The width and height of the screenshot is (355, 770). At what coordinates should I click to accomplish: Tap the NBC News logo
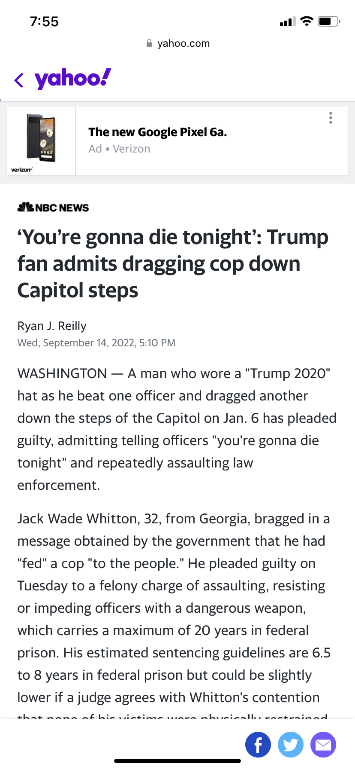[x=53, y=208]
